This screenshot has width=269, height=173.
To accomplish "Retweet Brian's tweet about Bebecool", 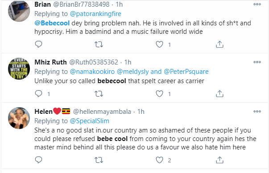I will tap(99, 44).
